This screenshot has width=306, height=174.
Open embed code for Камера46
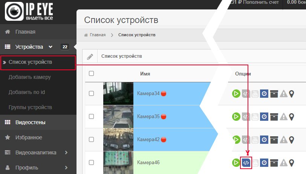click(x=246, y=163)
